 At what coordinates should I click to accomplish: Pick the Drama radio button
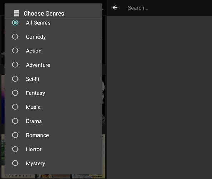[15, 121]
